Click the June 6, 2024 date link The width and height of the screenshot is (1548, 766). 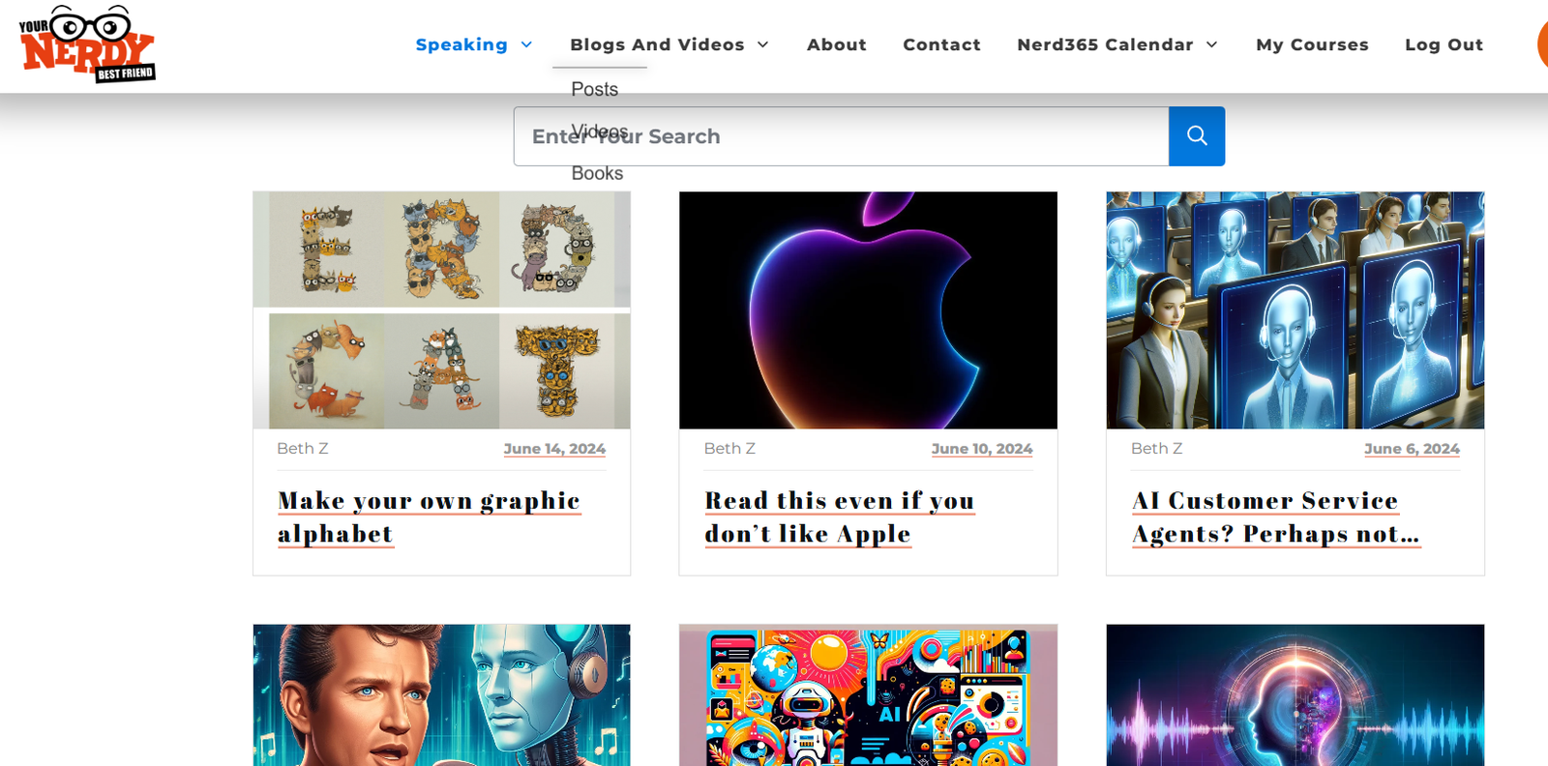pos(1412,449)
